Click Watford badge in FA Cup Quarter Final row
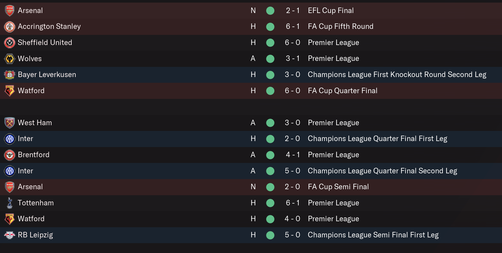Viewport: 502px width, 253px height. (x=10, y=91)
